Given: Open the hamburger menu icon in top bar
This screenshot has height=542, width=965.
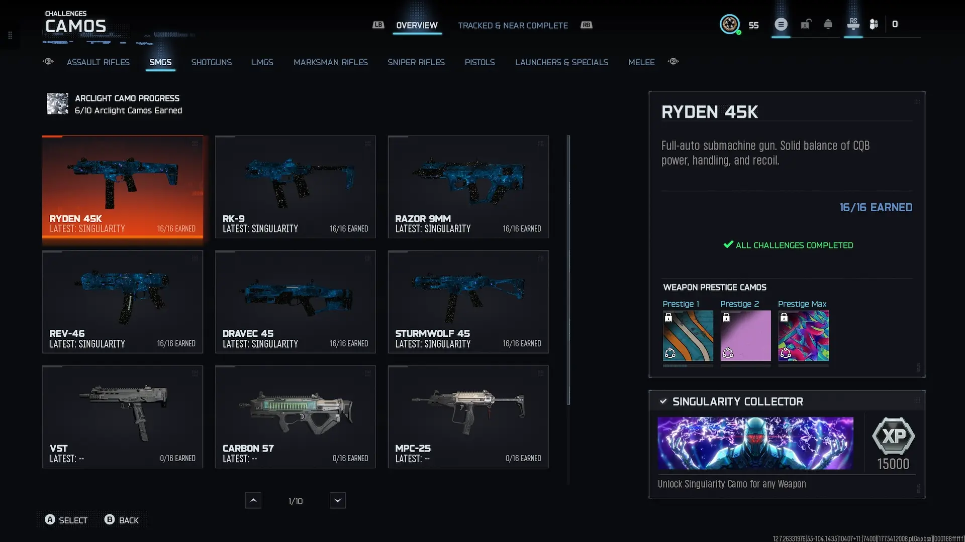Looking at the screenshot, I should coord(781,24).
